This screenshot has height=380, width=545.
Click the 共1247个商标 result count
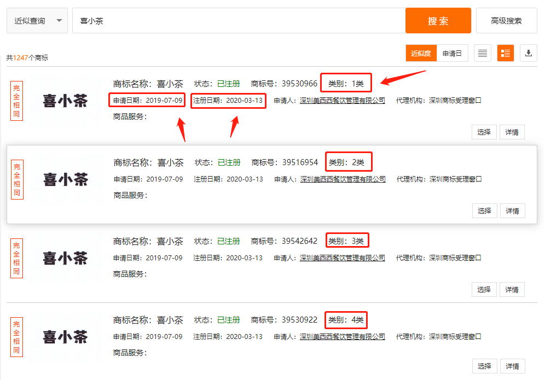click(x=27, y=57)
